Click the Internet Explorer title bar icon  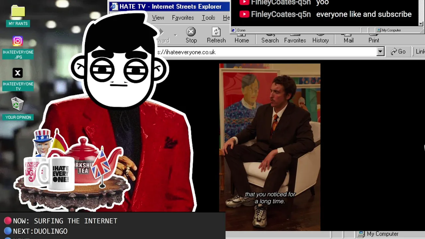[x=114, y=6]
